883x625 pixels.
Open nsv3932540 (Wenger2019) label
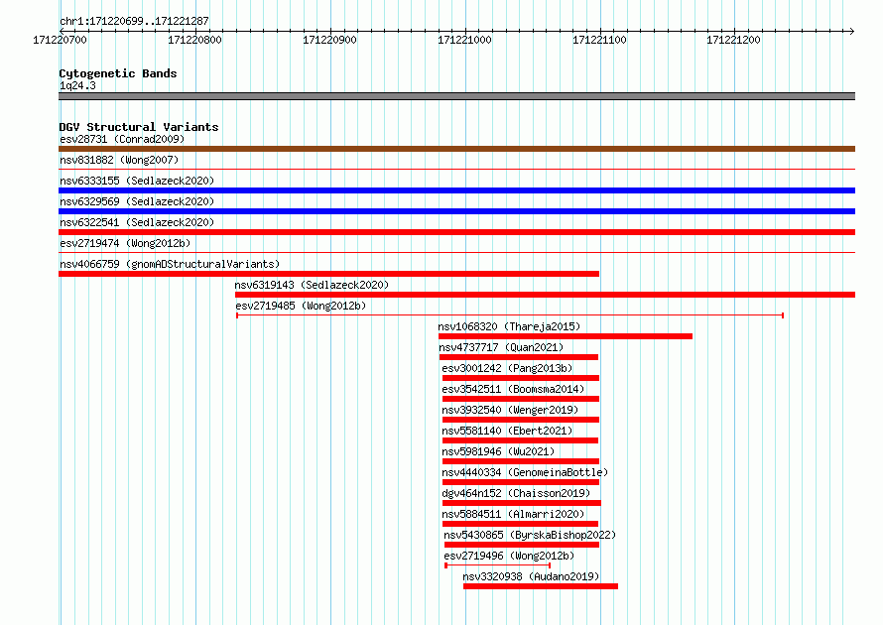coord(510,410)
